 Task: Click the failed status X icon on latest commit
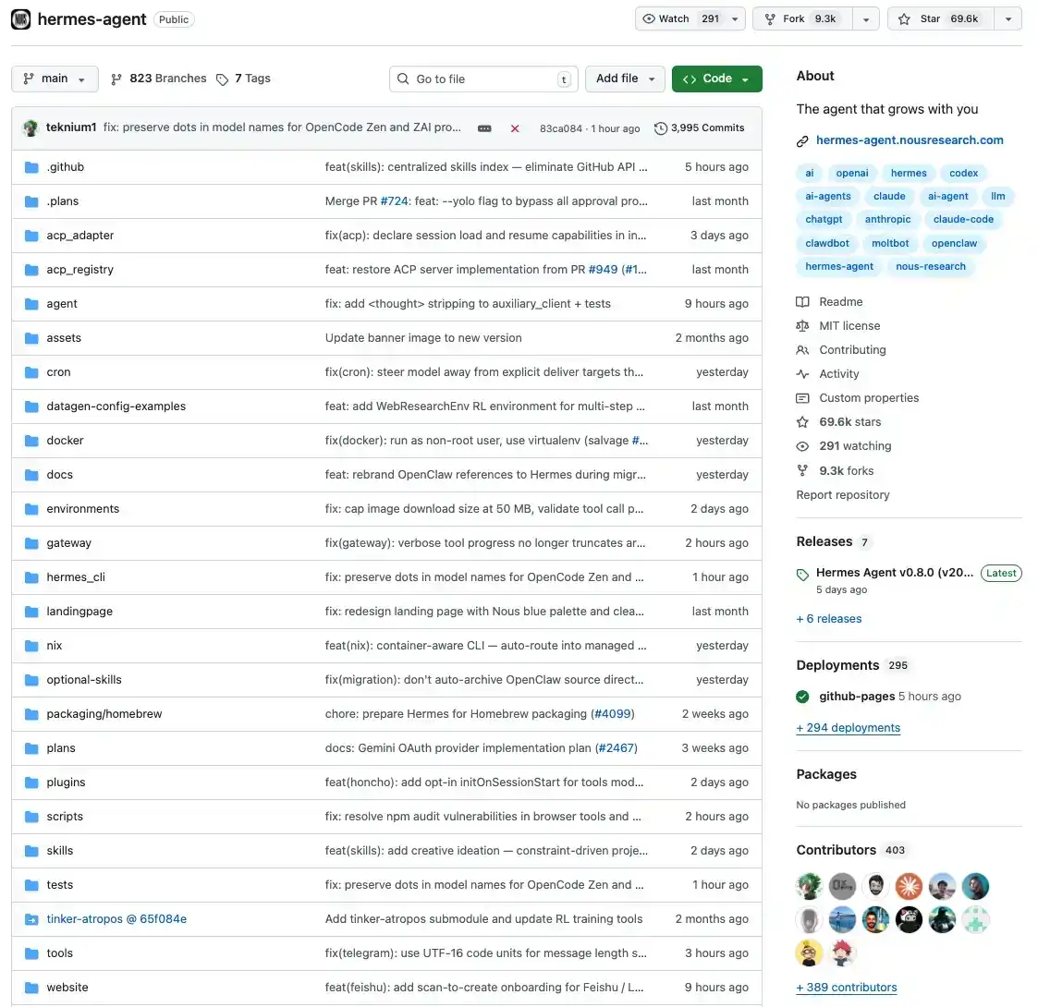coord(515,128)
